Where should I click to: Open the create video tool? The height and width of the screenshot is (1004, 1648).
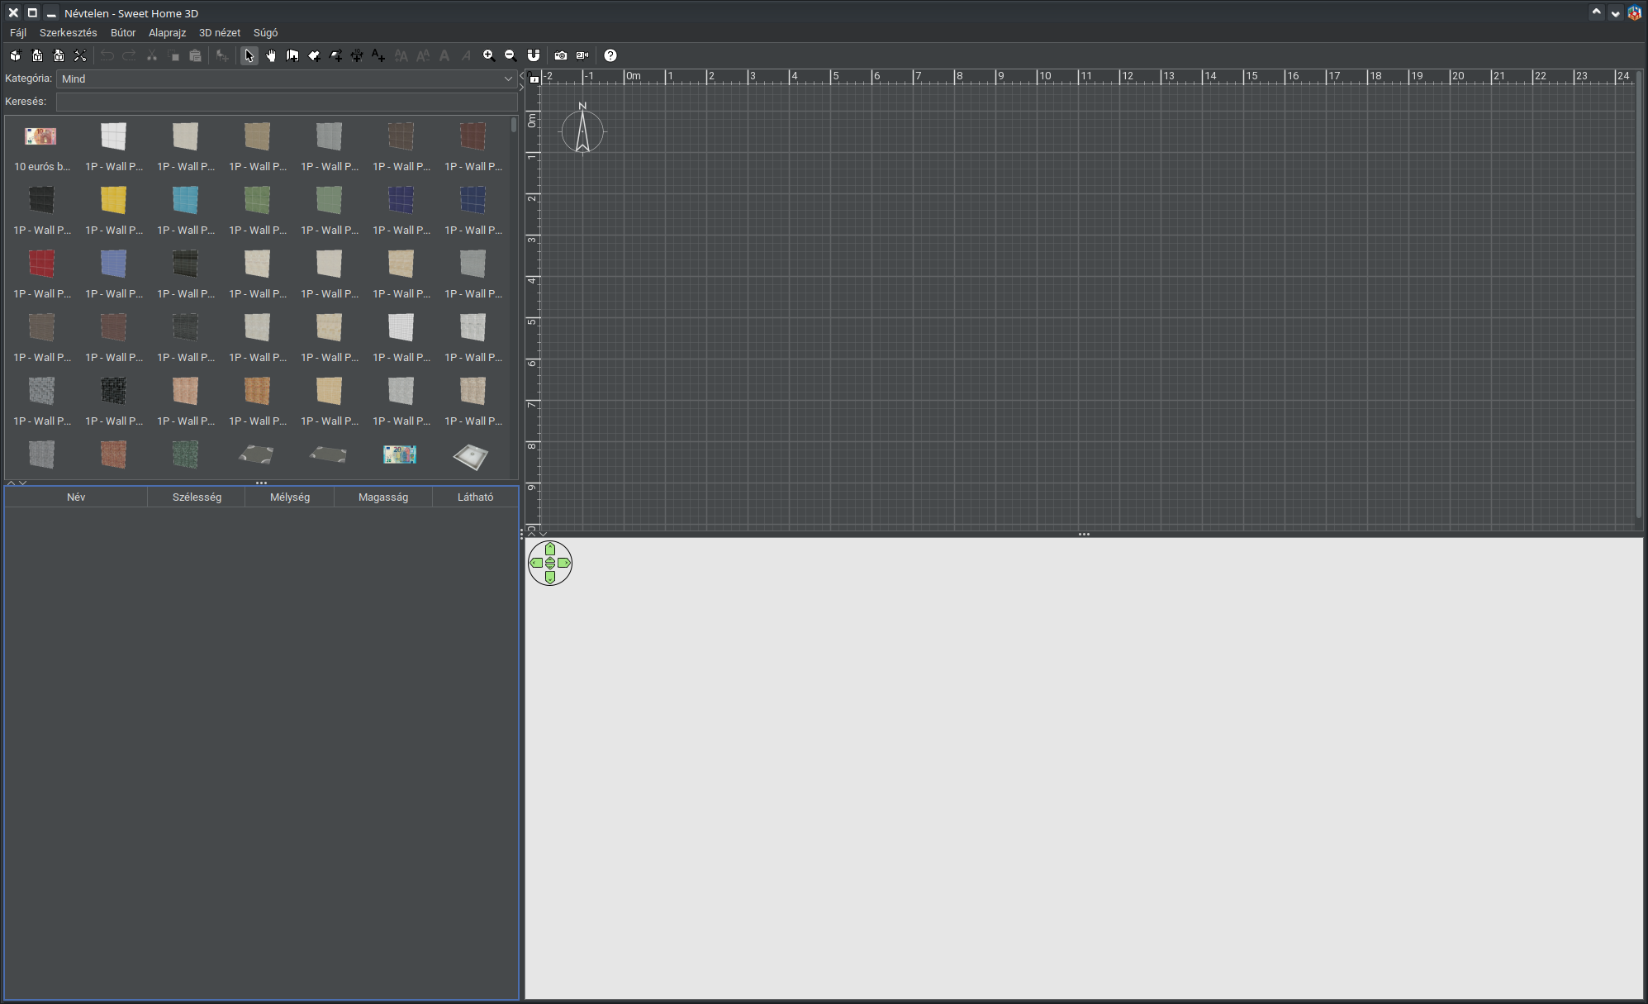[x=582, y=55]
